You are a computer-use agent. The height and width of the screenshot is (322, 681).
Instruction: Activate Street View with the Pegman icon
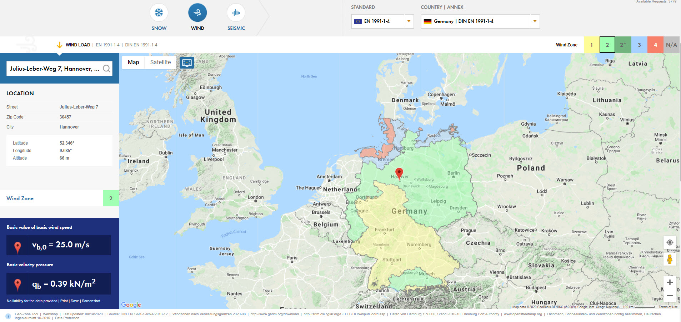(x=670, y=260)
